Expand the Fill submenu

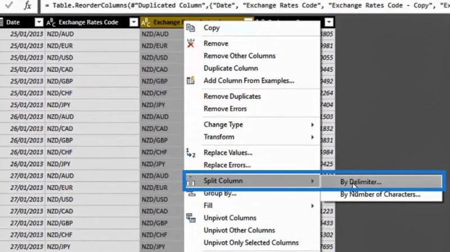(x=312, y=206)
